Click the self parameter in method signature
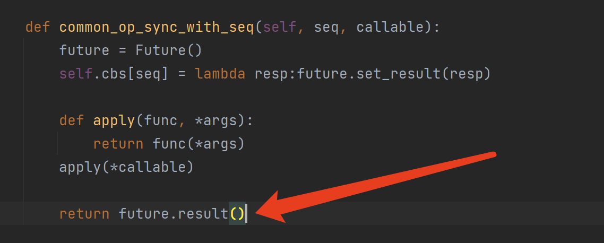The image size is (604, 243). (x=280, y=28)
